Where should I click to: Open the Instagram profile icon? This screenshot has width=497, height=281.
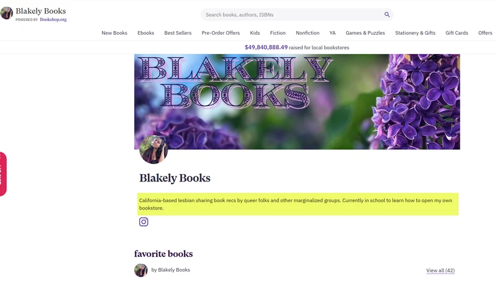(x=144, y=222)
